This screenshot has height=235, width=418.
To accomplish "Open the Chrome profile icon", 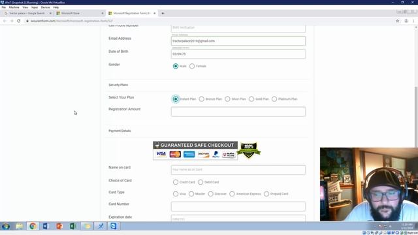I will 406,21.
